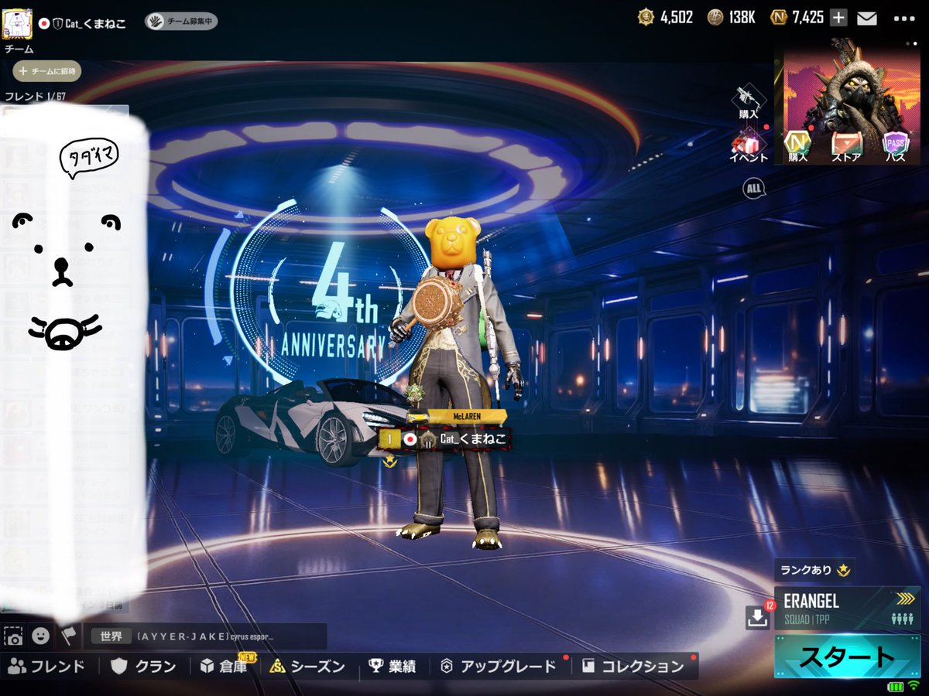Image resolution: width=929 pixels, height=696 pixels.
Task: Open the weapon 購入 diamond icon
Action: pos(749,102)
